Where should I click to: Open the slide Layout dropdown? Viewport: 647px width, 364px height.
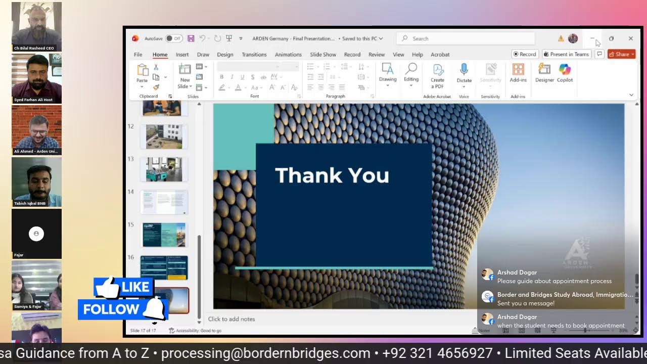click(201, 67)
